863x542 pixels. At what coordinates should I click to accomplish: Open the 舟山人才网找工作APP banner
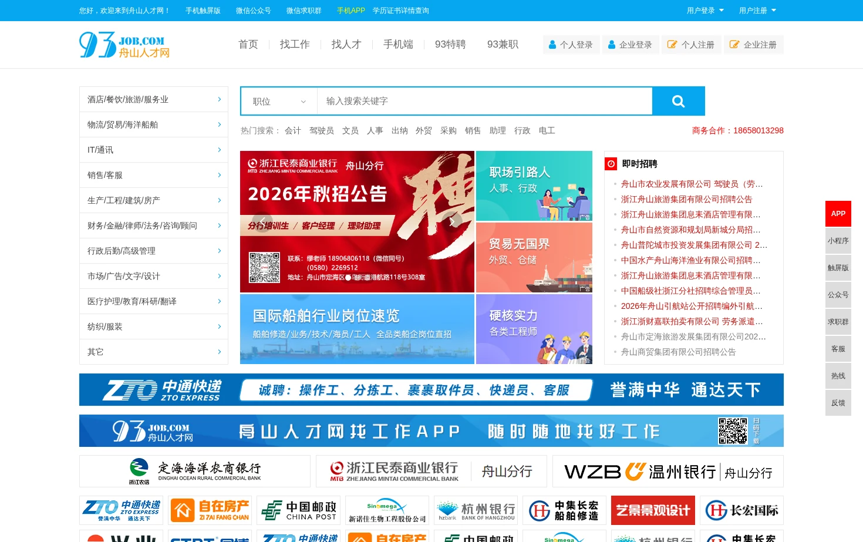(x=431, y=430)
